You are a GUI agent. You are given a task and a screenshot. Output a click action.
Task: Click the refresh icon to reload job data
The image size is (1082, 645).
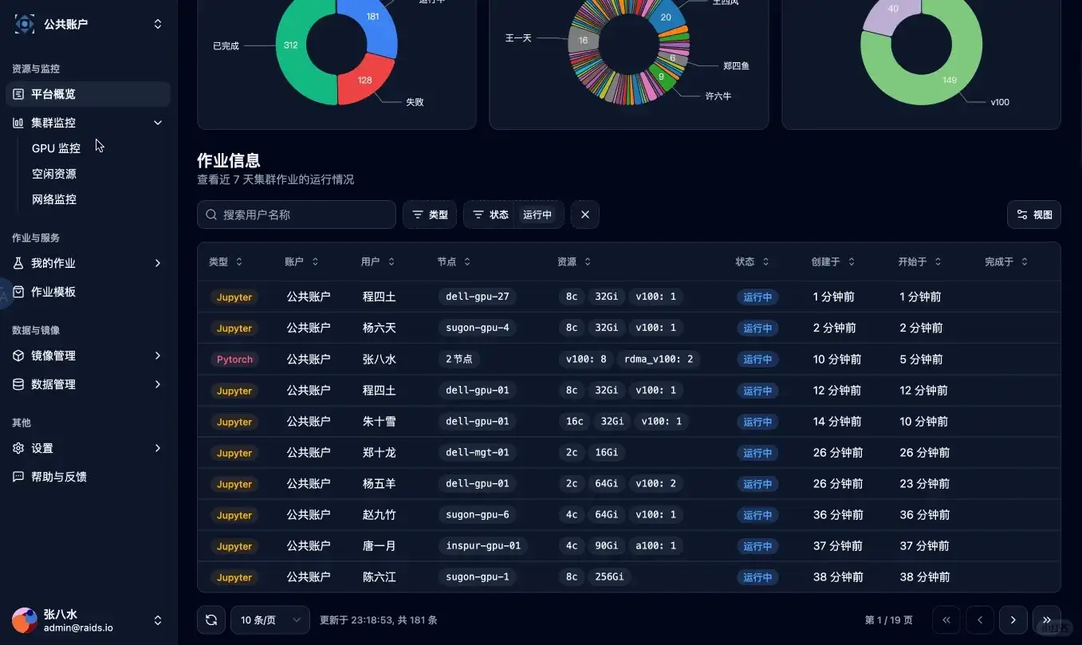pos(210,619)
